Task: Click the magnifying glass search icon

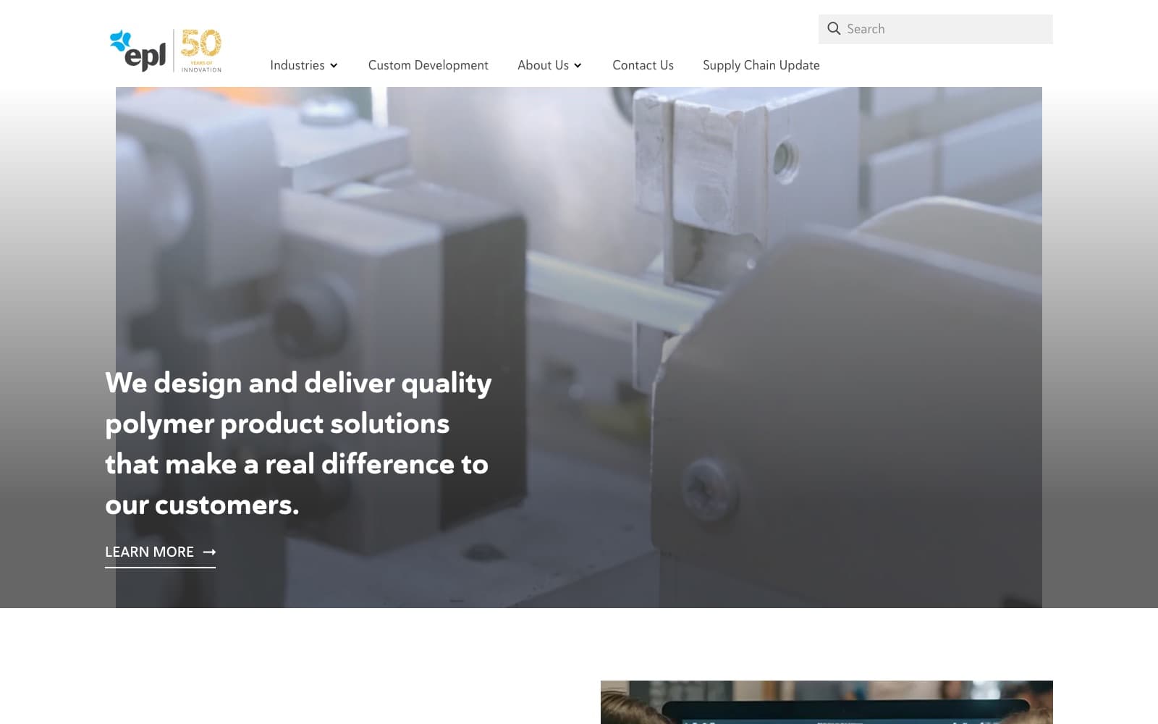Action: (834, 28)
